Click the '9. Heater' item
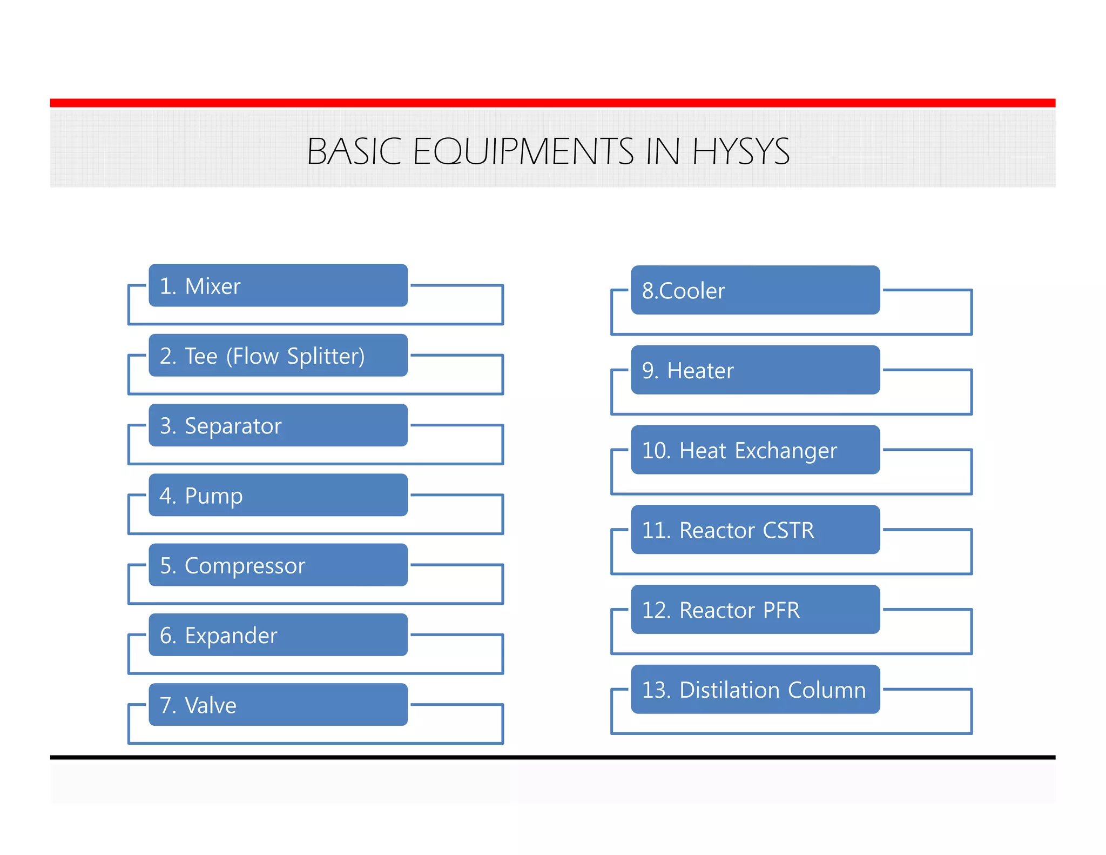 (x=755, y=370)
